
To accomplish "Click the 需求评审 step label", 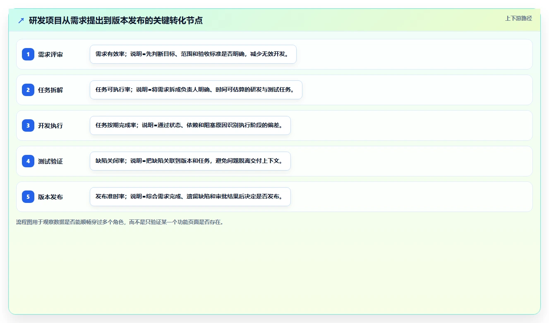I will click(50, 54).
